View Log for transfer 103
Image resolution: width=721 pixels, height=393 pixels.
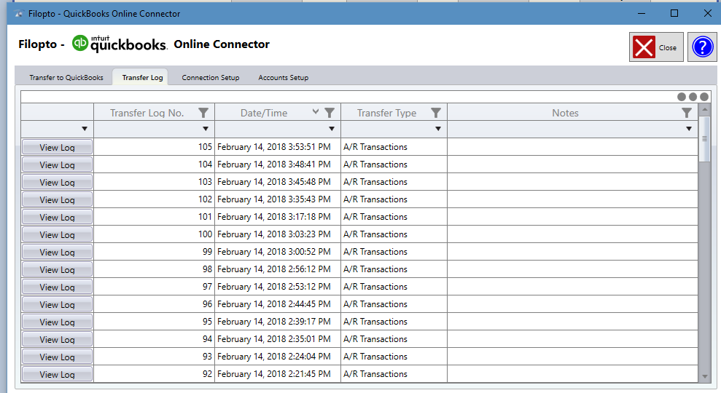(57, 182)
